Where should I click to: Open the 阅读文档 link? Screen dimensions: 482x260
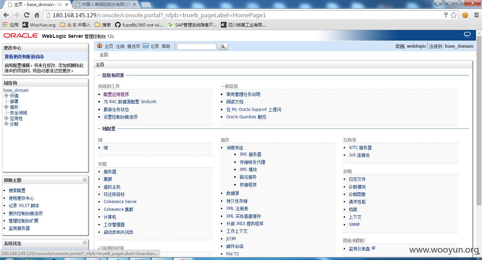pyautogui.click(x=235, y=102)
